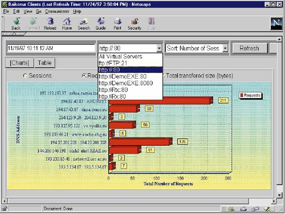Open the Guide toolbar icon
Viewport: 285px width, 214px height.
pyautogui.click(x=101, y=24)
